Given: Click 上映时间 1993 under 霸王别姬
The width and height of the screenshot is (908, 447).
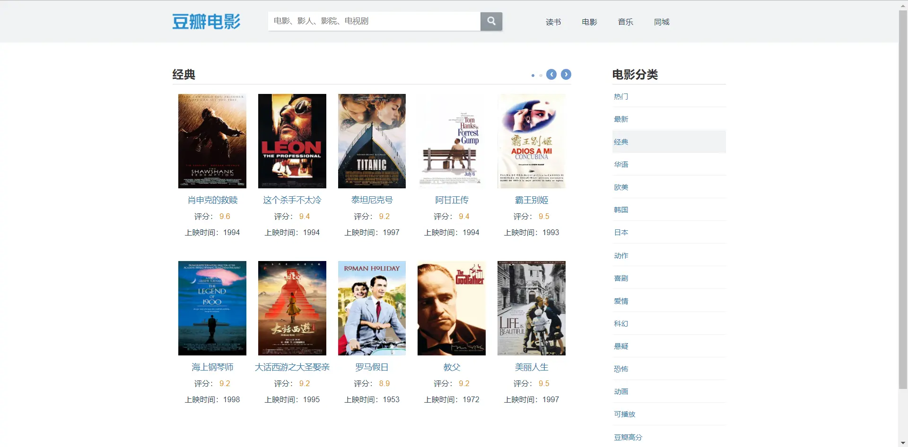Looking at the screenshot, I should (532, 233).
